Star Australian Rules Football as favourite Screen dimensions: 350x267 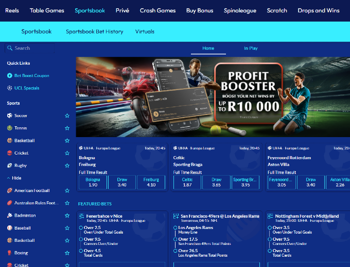point(67,203)
